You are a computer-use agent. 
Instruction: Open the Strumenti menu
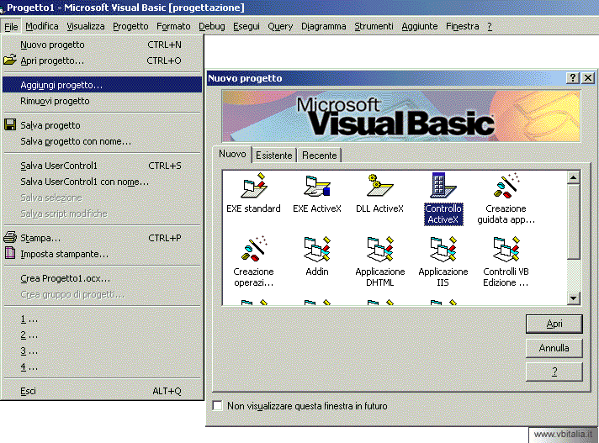click(374, 26)
